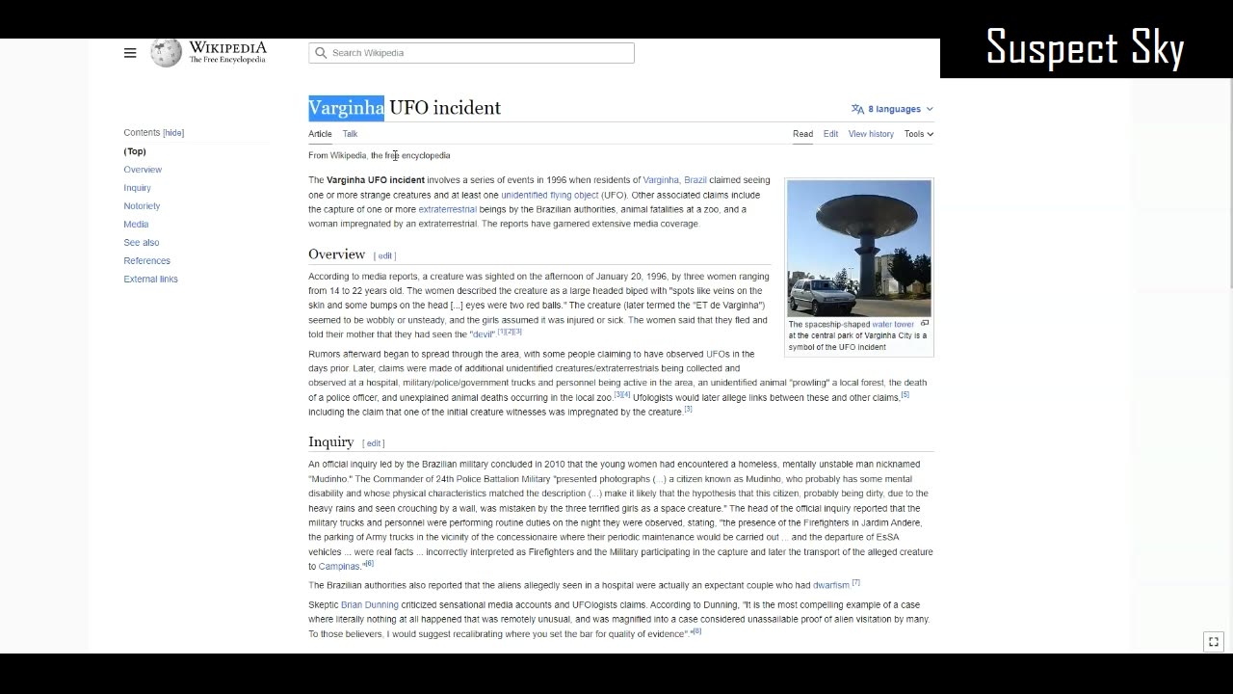1233x694 pixels.
Task: Open the water tower caption link
Action: (893, 325)
